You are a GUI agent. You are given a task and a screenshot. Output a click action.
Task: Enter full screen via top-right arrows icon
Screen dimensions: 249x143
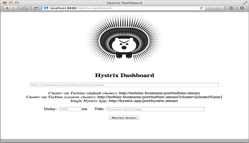click(245, 3)
